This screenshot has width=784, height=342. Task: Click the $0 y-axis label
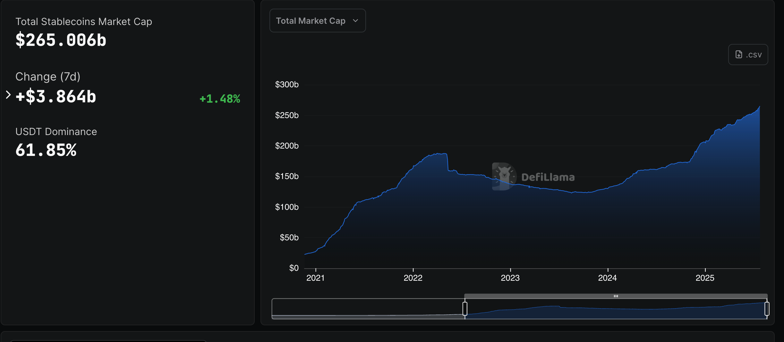(x=294, y=268)
